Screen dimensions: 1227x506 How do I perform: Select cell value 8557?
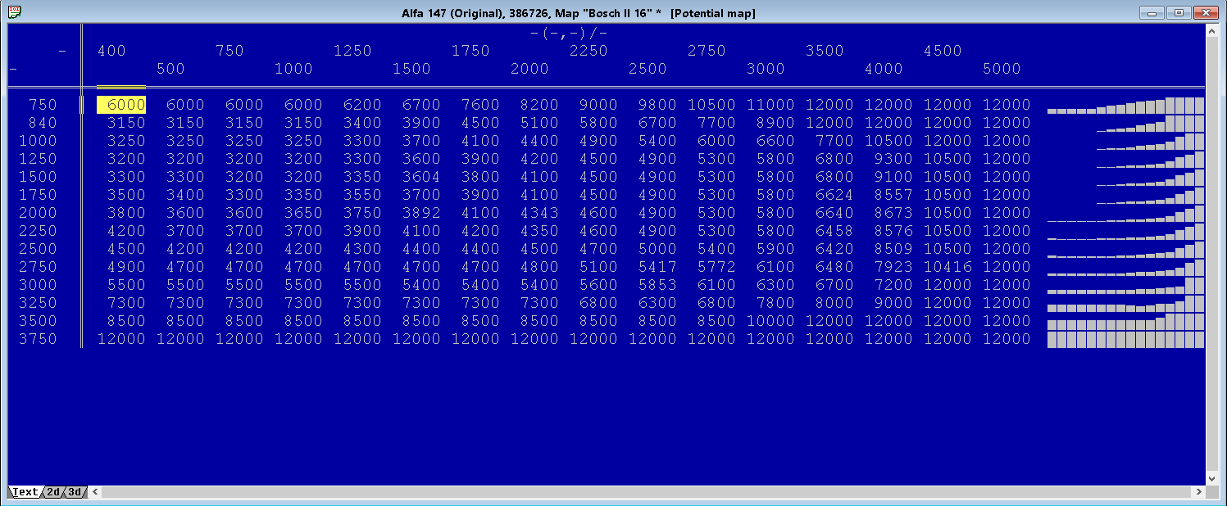coord(893,195)
